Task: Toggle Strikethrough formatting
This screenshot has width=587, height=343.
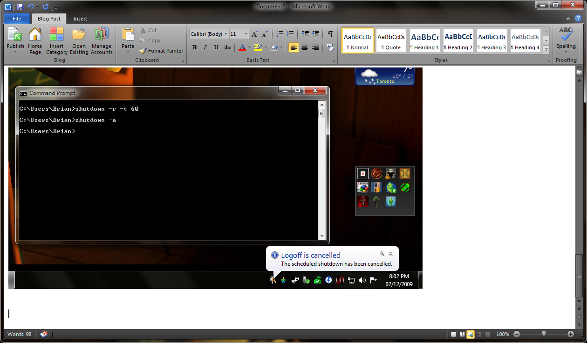Action: [227, 47]
